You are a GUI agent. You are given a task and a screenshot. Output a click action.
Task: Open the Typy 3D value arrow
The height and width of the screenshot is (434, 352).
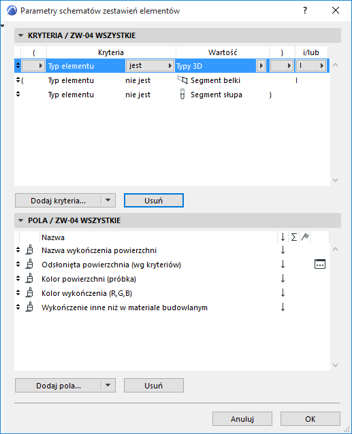click(x=261, y=66)
